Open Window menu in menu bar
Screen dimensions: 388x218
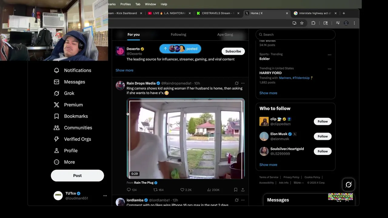coord(150,4)
